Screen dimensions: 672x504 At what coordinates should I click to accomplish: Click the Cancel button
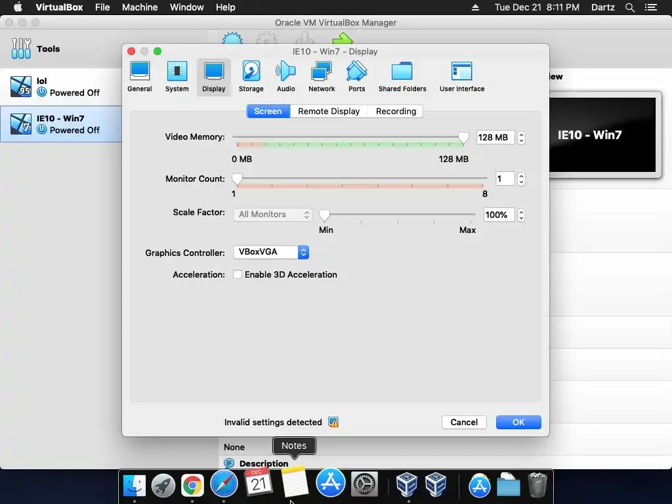pyautogui.click(x=464, y=422)
